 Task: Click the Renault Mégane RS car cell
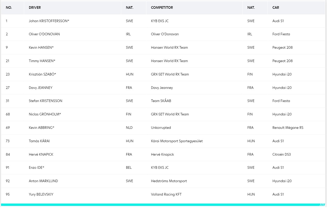[x=288, y=128]
